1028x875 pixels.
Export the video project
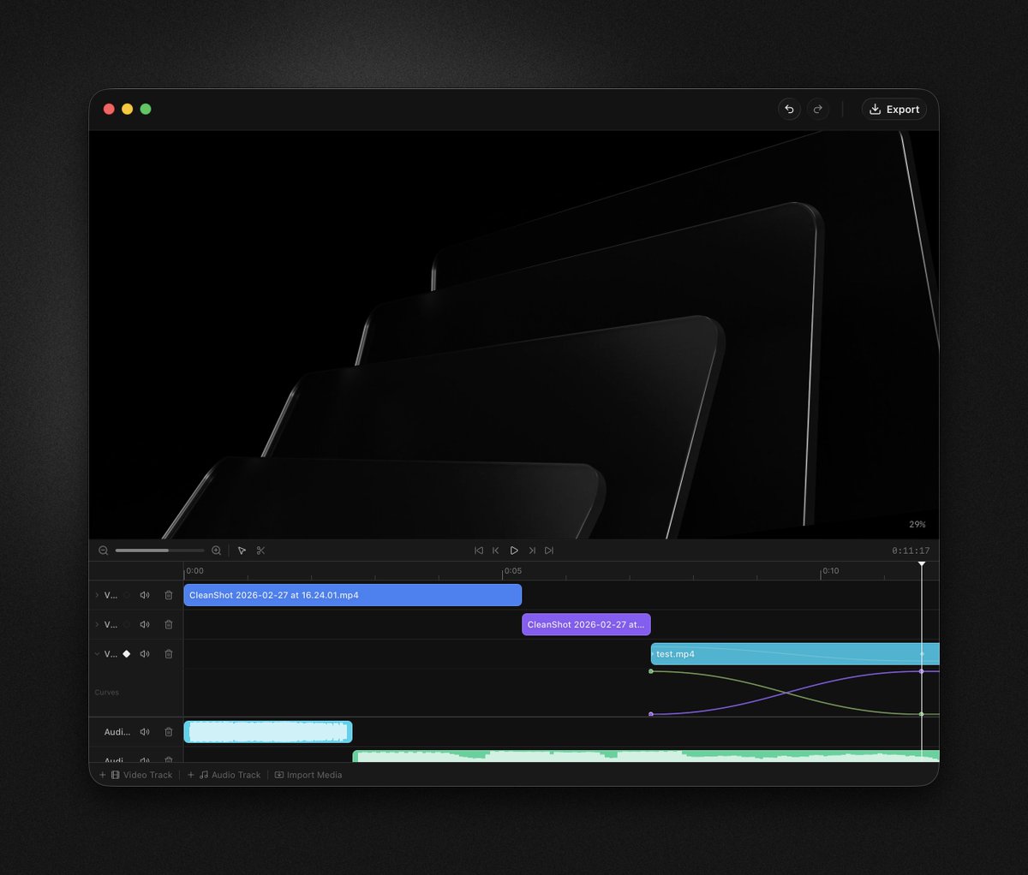pos(894,110)
